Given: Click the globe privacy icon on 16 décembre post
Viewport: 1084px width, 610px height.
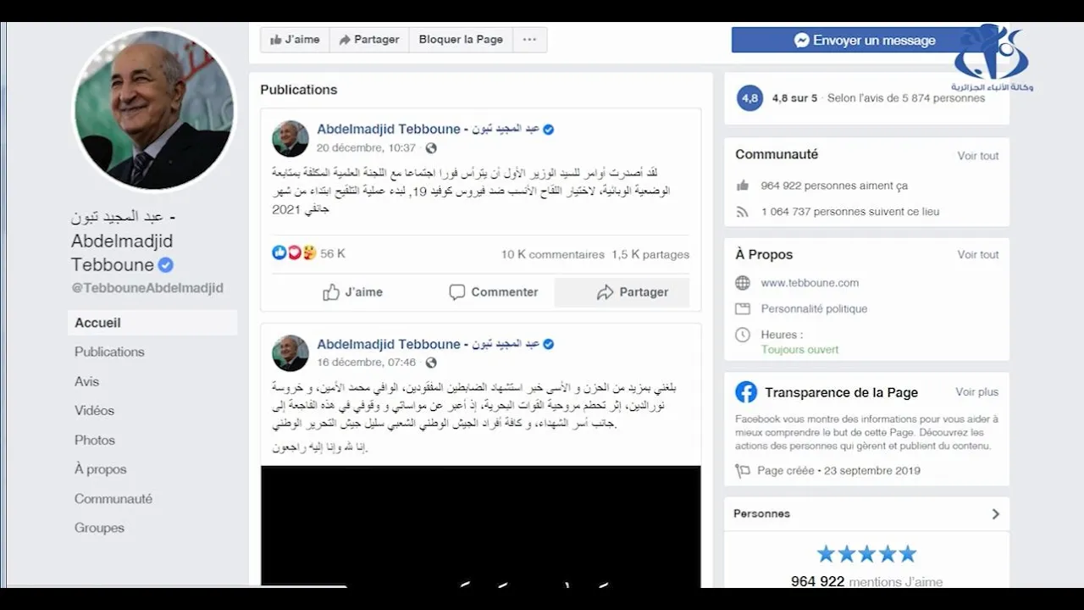Looking at the screenshot, I should (431, 363).
